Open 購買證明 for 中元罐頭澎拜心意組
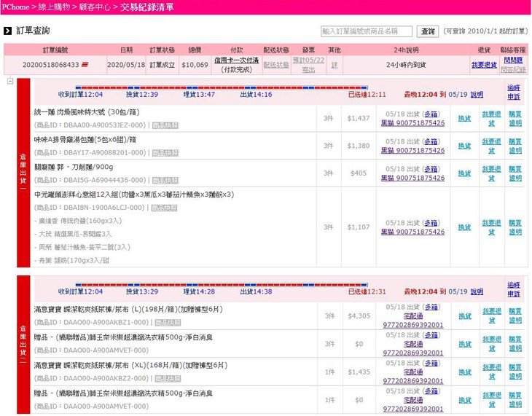The width and height of the screenshot is (532, 416). point(515,227)
